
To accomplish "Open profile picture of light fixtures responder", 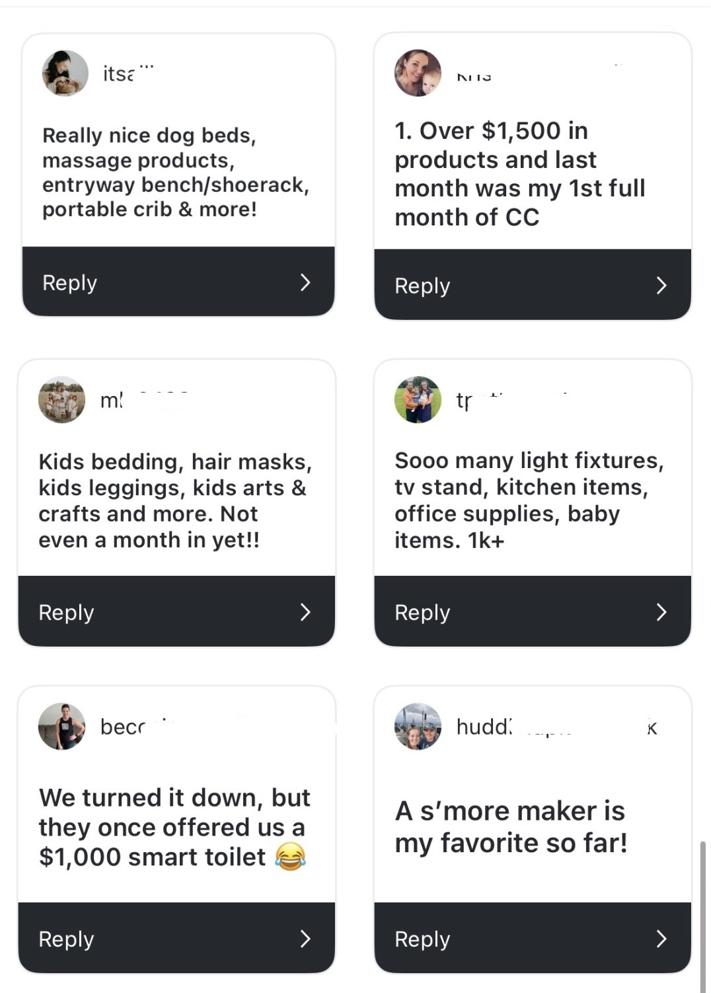I will 418,400.
